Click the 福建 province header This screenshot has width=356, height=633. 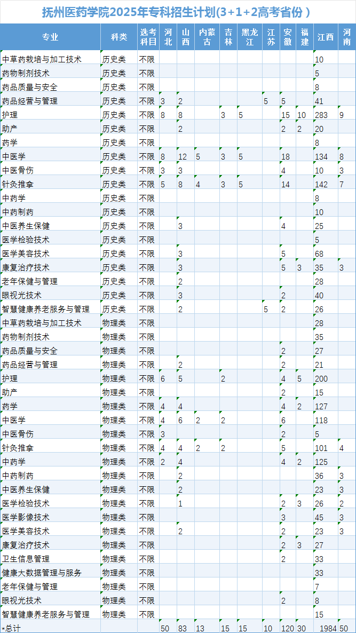tap(304, 37)
